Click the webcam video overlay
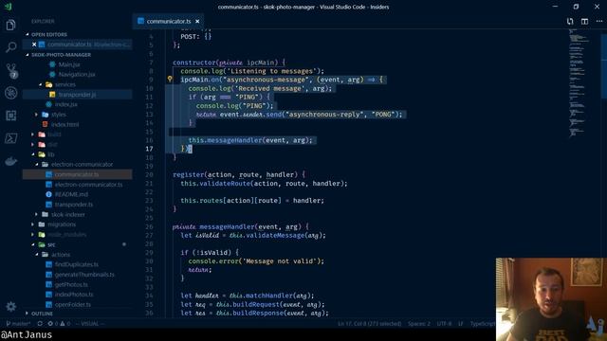This screenshot has height=341, width=607. pyautogui.click(x=551, y=299)
